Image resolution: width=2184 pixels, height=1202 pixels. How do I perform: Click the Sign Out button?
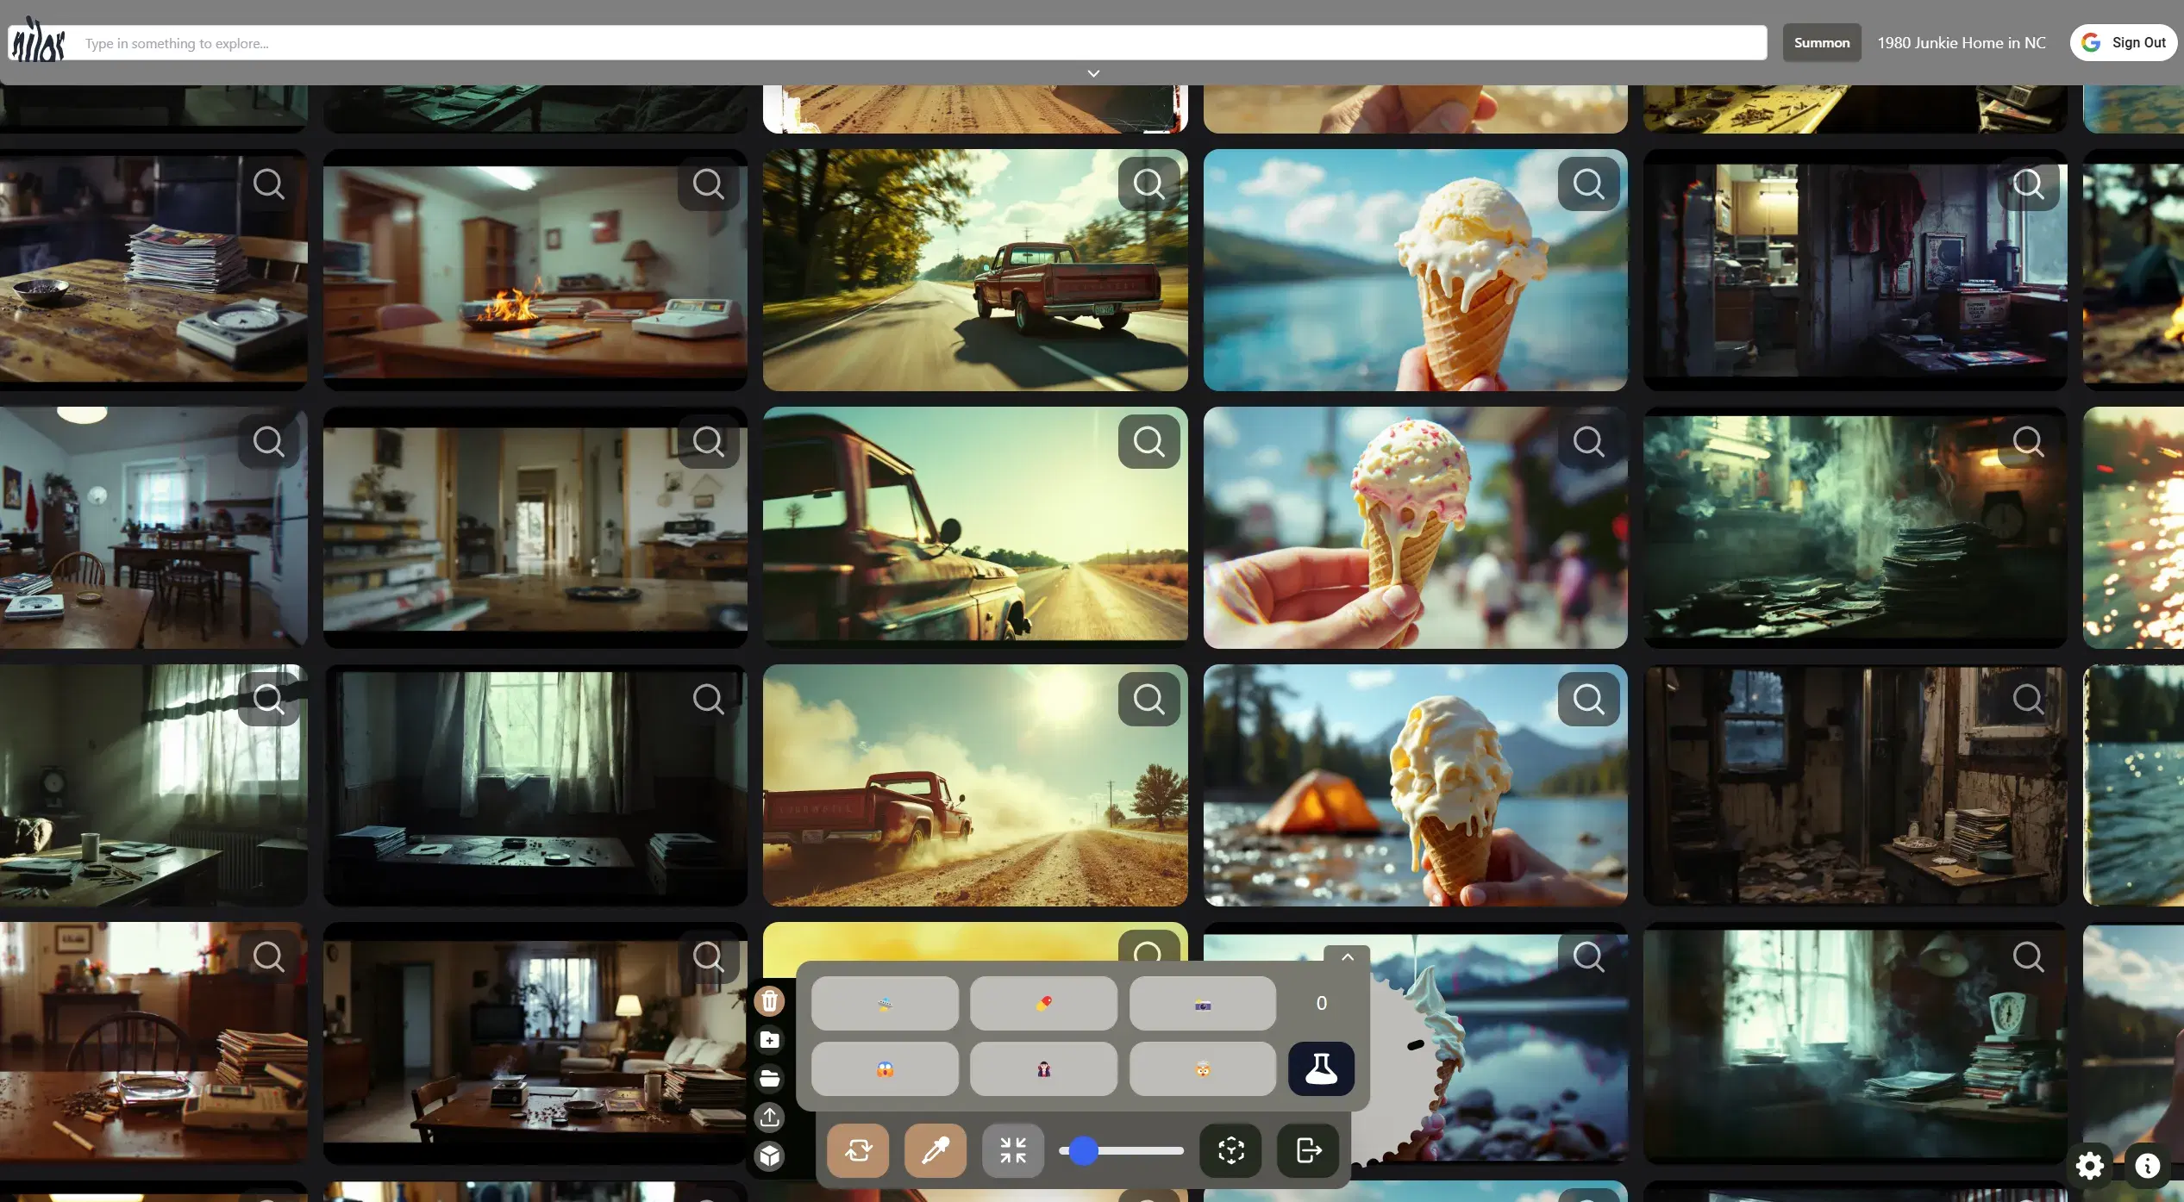pyautogui.click(x=2124, y=42)
